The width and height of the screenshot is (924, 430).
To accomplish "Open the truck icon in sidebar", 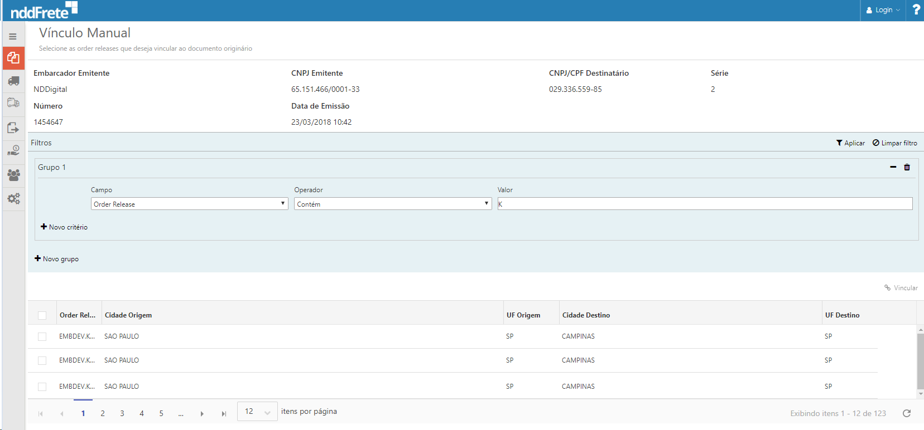I will tap(13, 81).
